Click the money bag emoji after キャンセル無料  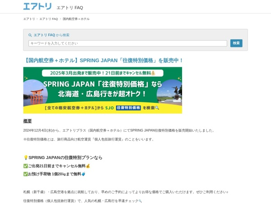[88, 166]
